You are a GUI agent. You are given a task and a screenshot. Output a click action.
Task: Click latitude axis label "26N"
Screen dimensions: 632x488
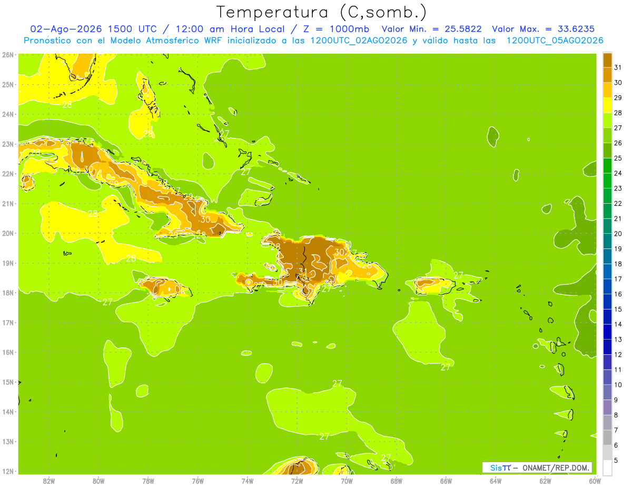point(8,55)
